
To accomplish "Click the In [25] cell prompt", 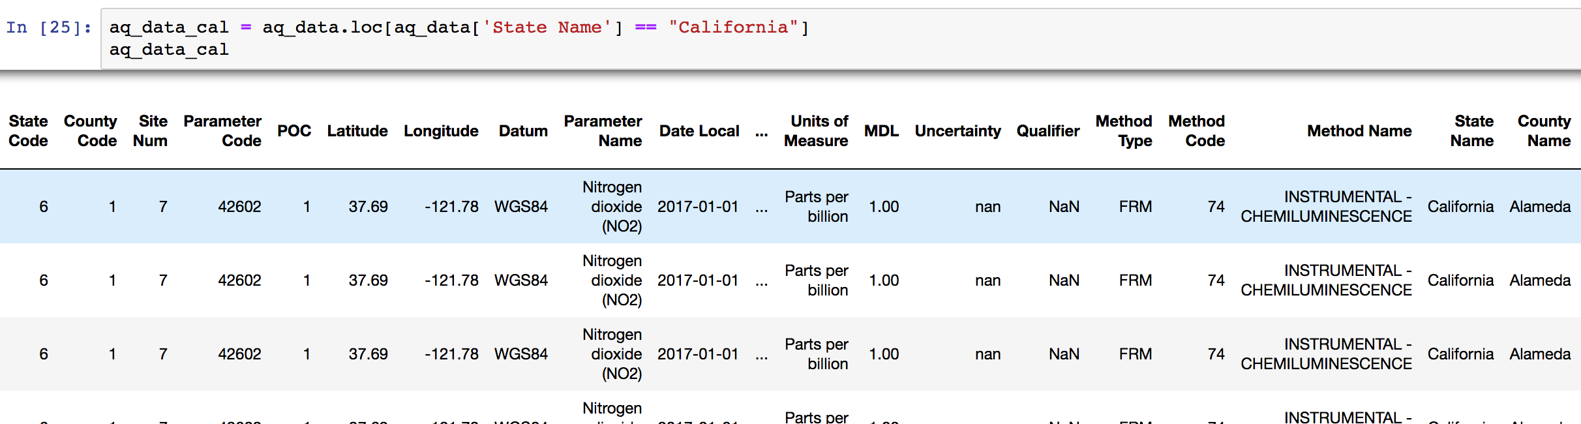I will tap(48, 27).
